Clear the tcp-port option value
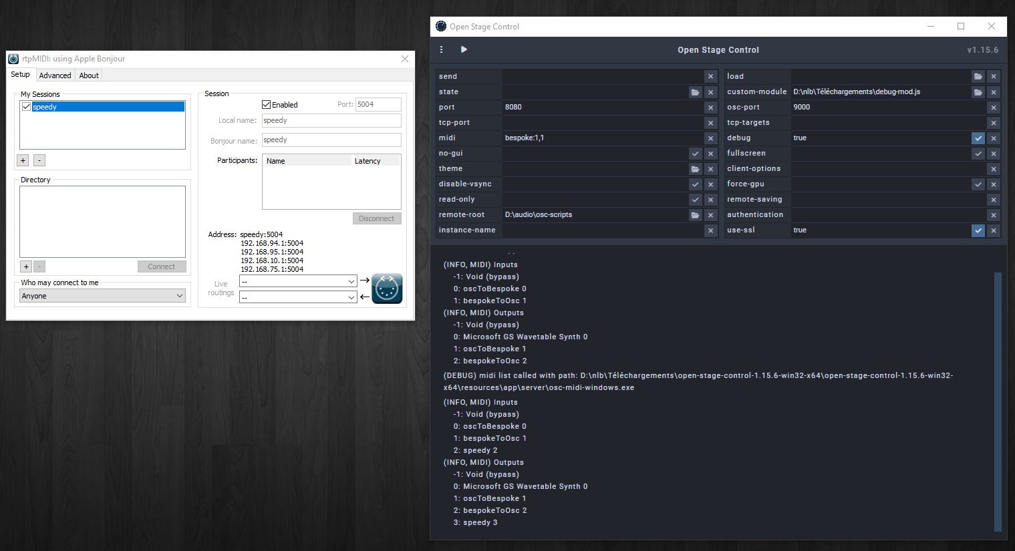The height and width of the screenshot is (551, 1015). (711, 123)
